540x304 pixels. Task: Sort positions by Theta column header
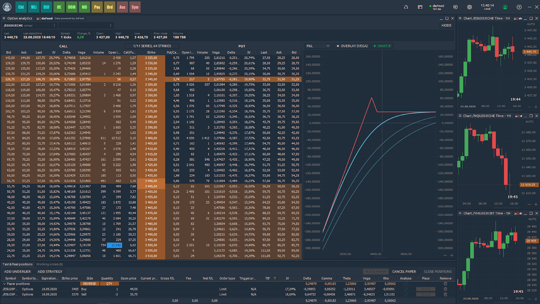click(x=347, y=278)
